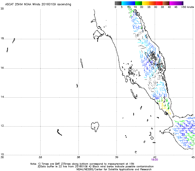Click the yellow 20–25 knots legend swatch
The image size is (195, 171).
pyautogui.click(x=145, y=3)
